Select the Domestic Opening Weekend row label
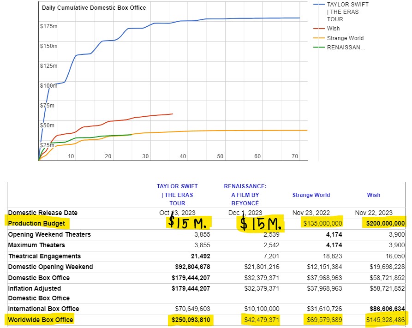412x328 pixels. coord(50,267)
